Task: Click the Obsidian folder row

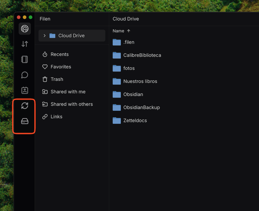Action: [x=133, y=95]
